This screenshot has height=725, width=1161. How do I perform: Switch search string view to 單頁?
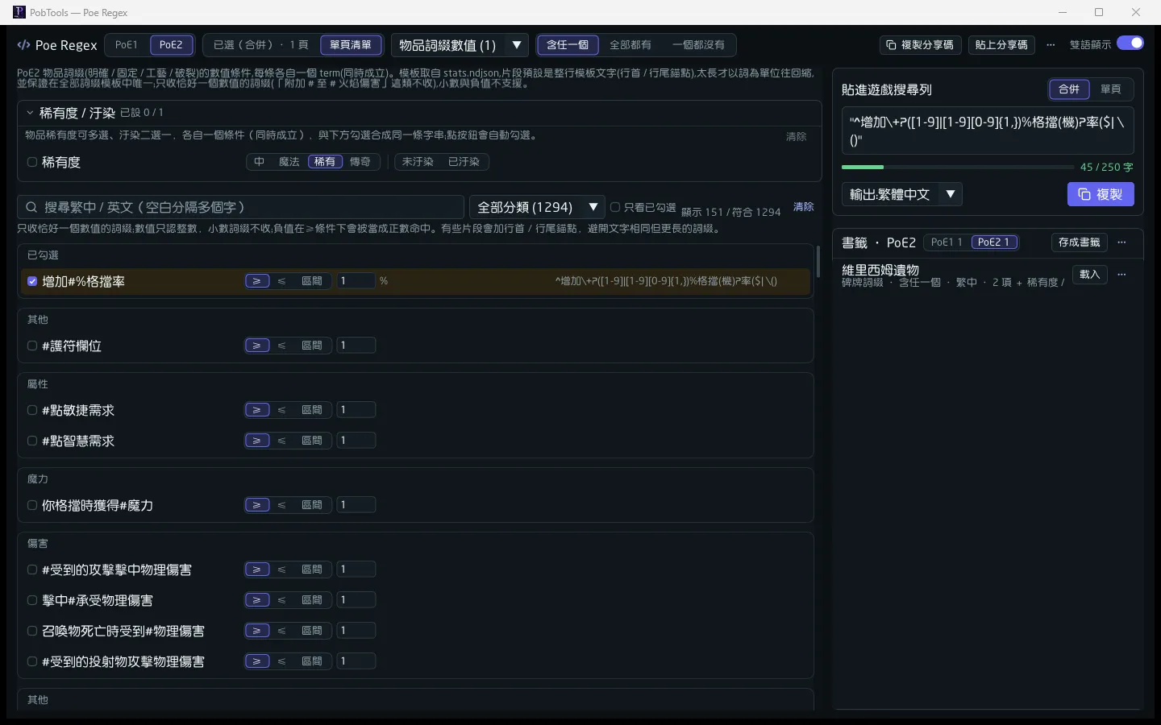(1111, 89)
